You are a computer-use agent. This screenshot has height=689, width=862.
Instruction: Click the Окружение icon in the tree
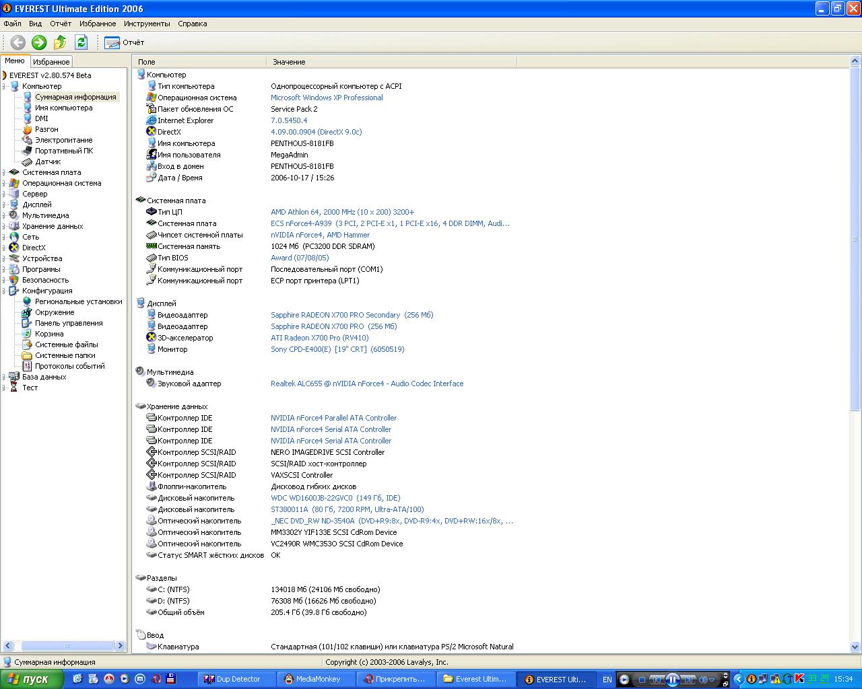pyautogui.click(x=27, y=312)
